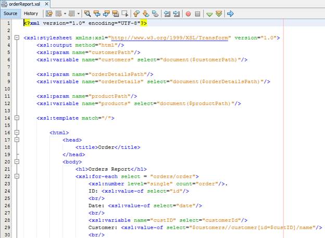The width and height of the screenshot is (325, 238).
Task: Run XSL Transformation blue arrow icon
Action: (x=230, y=14)
